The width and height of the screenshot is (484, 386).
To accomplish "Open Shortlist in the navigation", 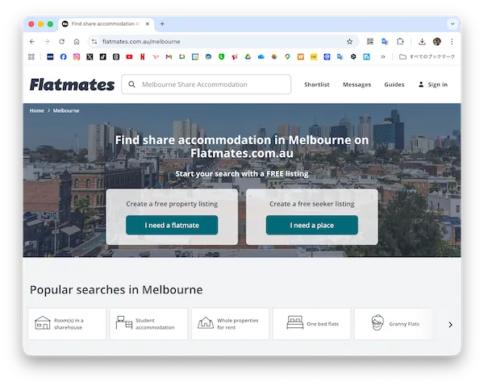I will pyautogui.click(x=317, y=85).
